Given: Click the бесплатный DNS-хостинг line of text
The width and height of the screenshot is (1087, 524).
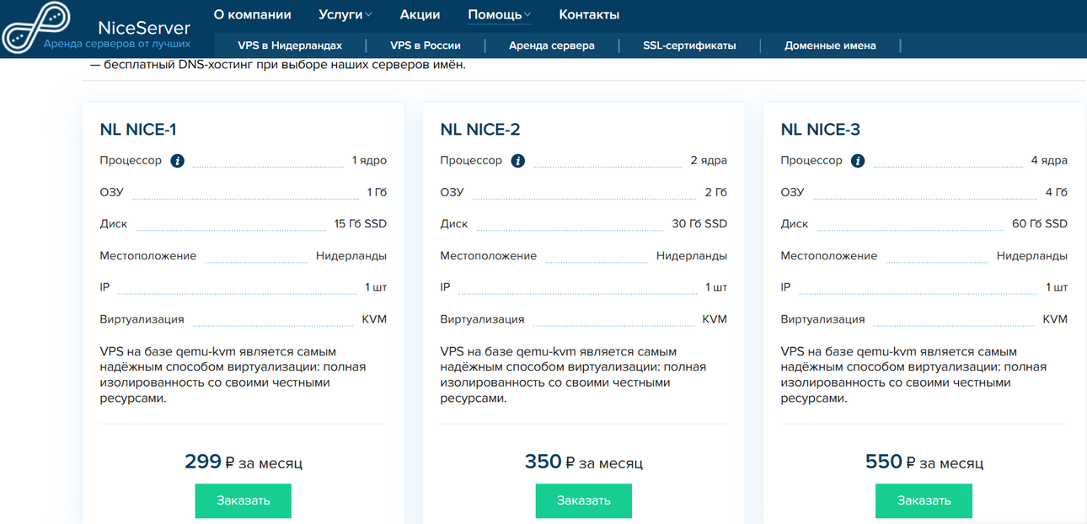Looking at the screenshot, I should point(277,65).
